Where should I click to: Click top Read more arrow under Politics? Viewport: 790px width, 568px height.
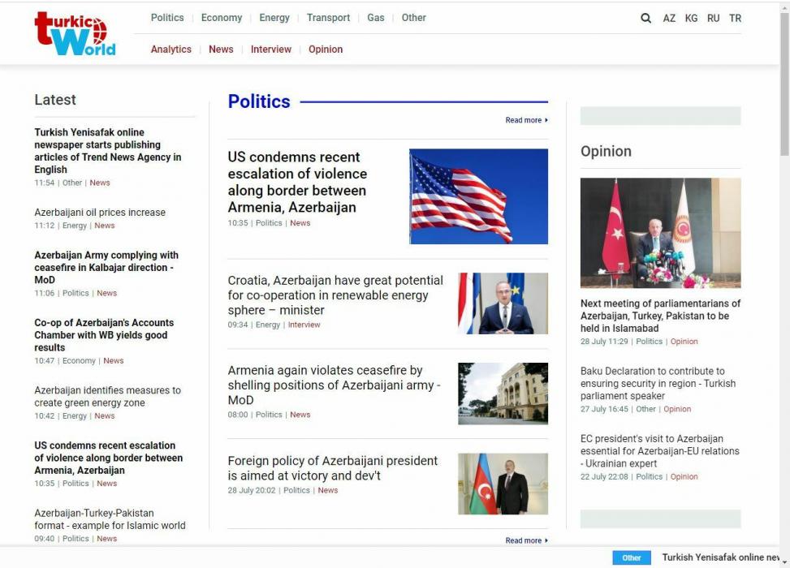tap(526, 120)
